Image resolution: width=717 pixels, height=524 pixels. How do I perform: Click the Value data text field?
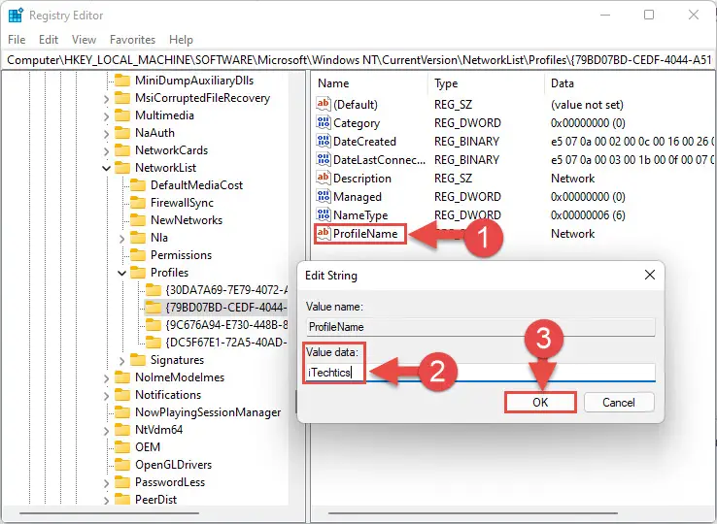(481, 373)
